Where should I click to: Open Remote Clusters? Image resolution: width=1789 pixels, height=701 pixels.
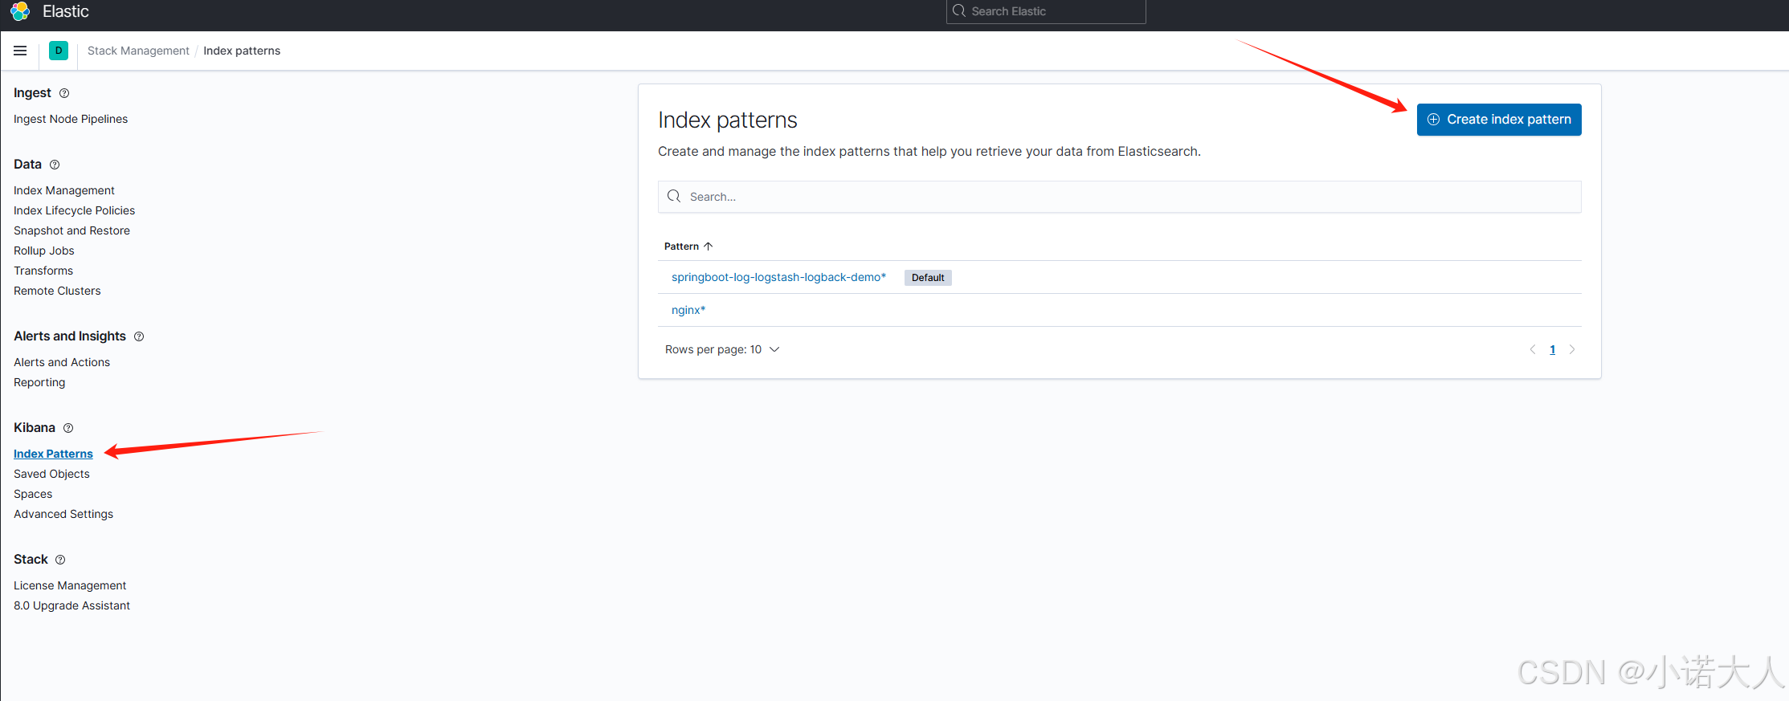pyautogui.click(x=57, y=291)
